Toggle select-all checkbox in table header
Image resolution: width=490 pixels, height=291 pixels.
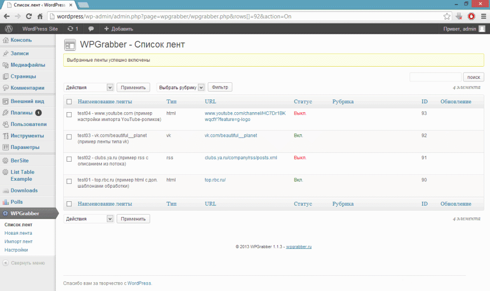(x=69, y=102)
